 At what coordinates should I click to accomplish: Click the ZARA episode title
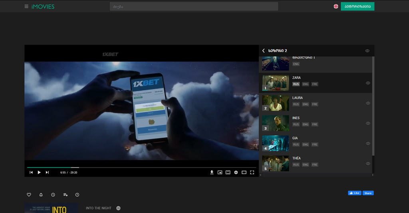pos(296,78)
